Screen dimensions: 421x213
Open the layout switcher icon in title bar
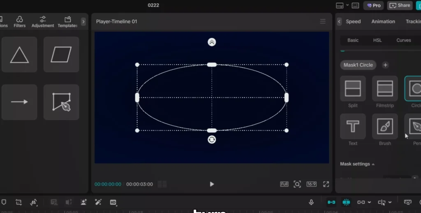340,5
